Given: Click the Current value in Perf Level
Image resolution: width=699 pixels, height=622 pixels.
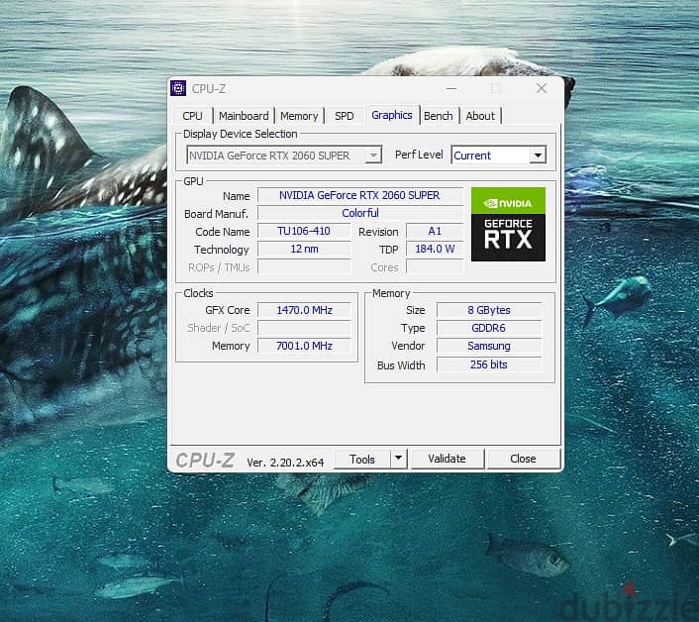Looking at the screenshot, I should pyautogui.click(x=472, y=155).
